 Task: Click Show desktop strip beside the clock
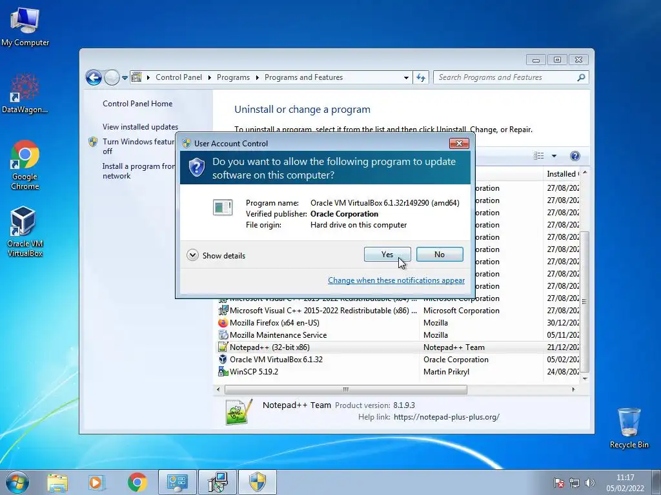(x=656, y=482)
